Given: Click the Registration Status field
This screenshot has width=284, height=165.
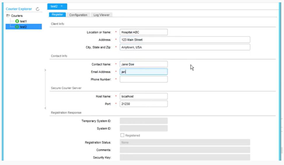Looking at the screenshot, I should point(185,142).
